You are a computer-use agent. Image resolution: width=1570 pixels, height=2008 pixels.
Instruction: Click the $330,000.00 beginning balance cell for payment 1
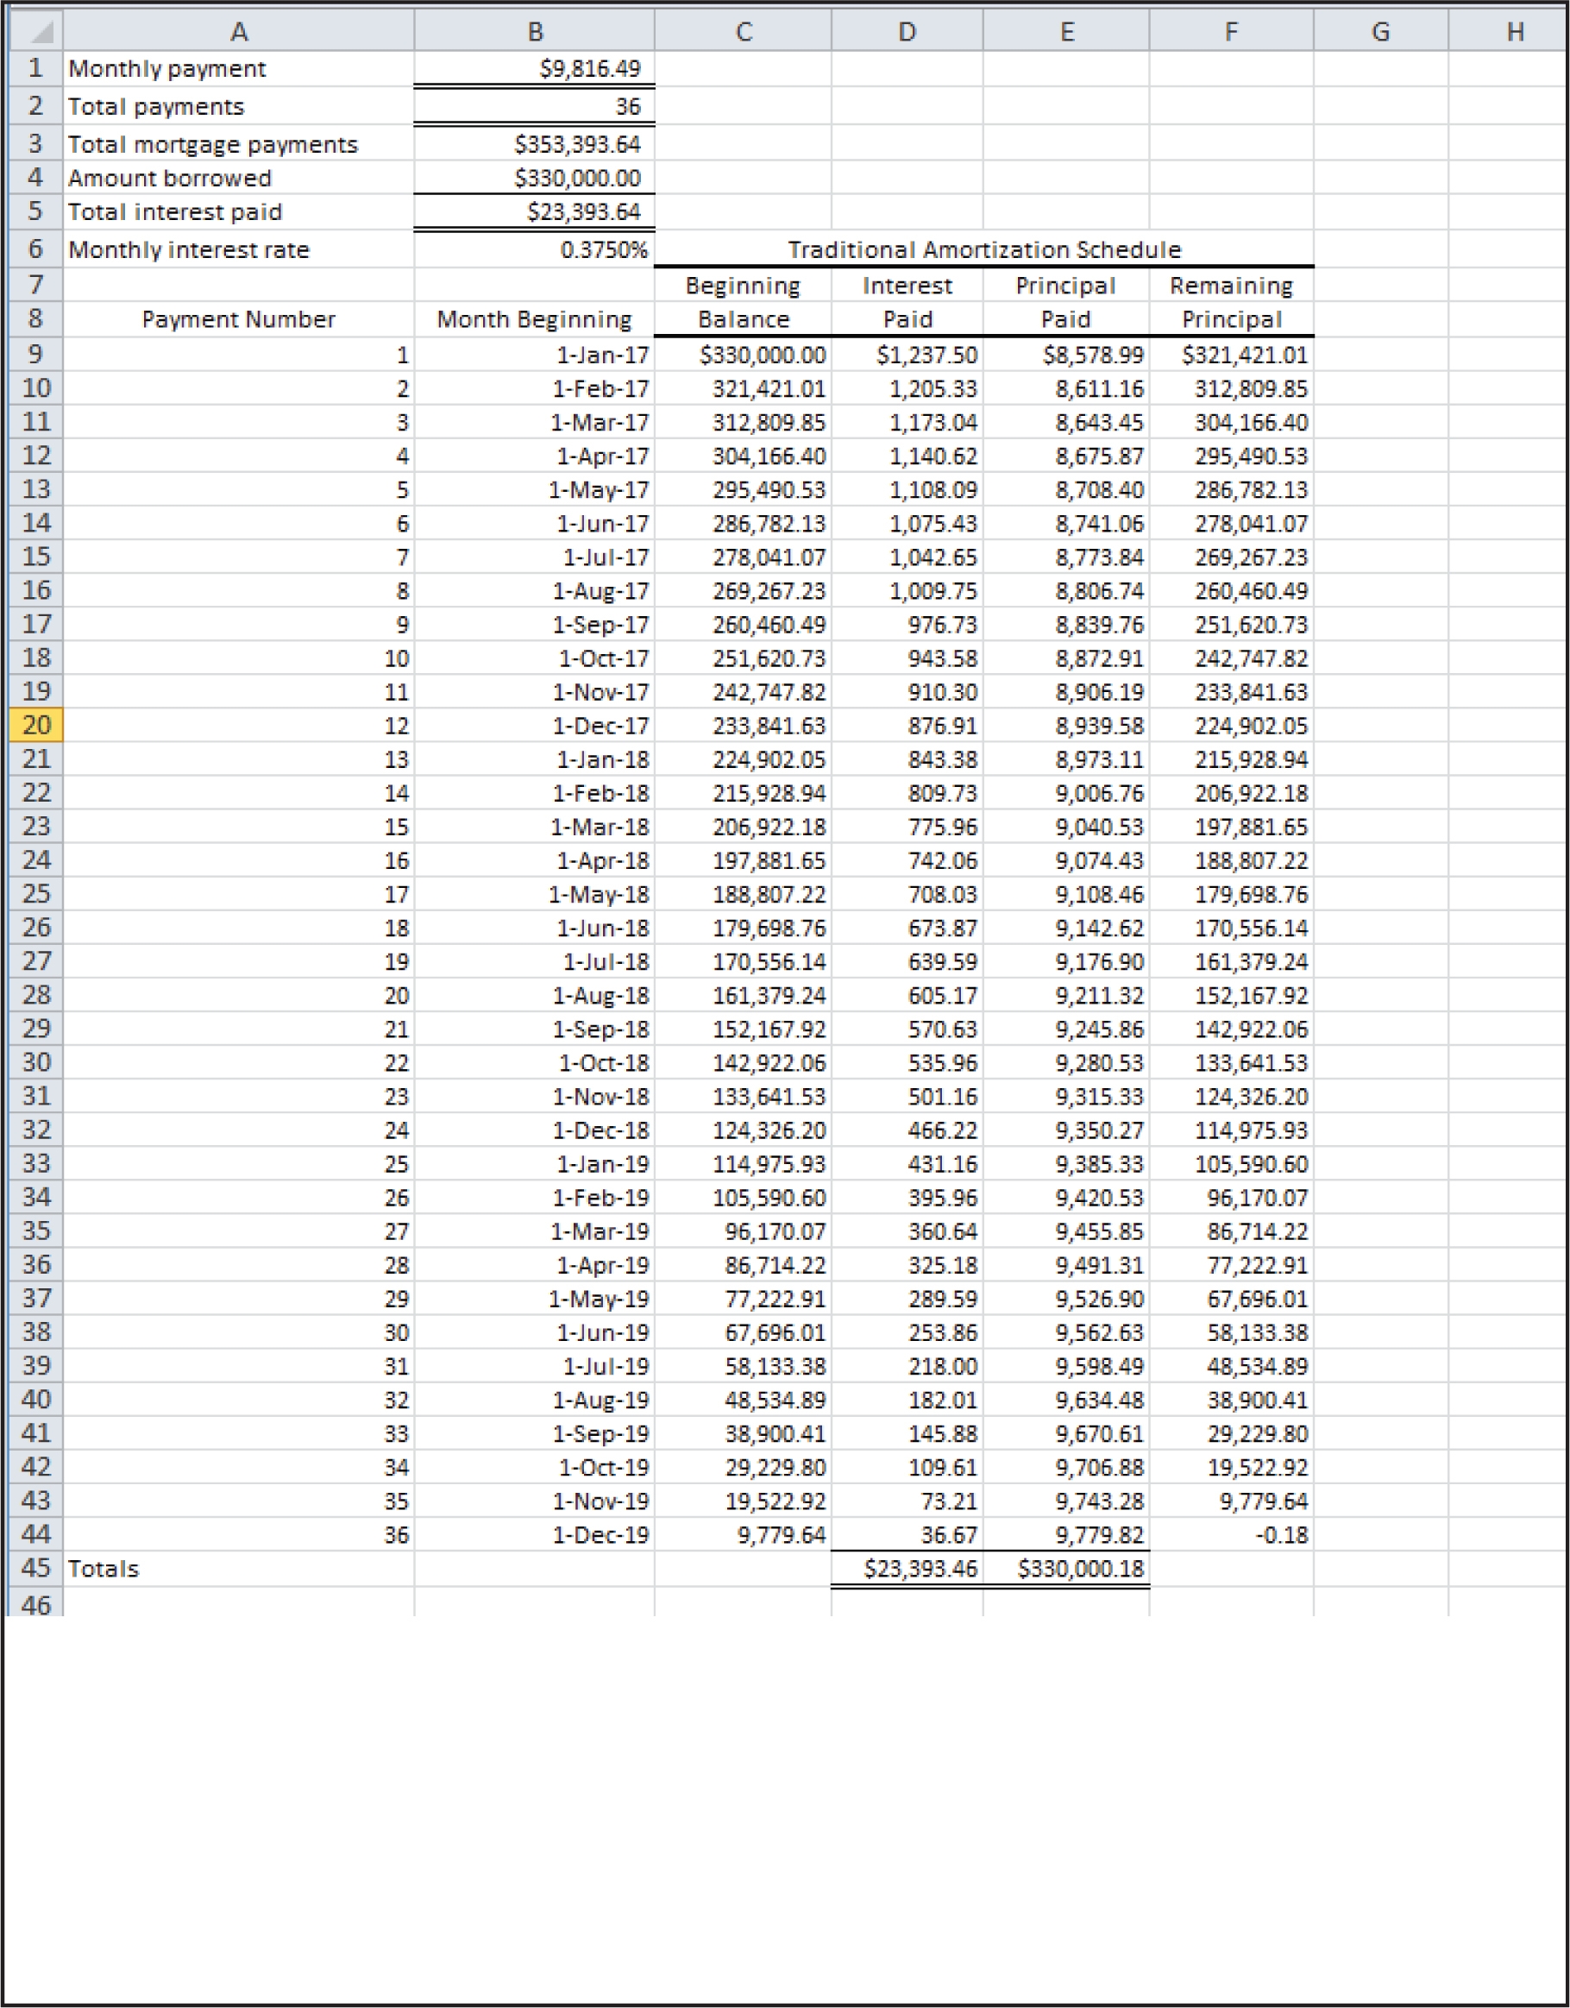pos(744,354)
